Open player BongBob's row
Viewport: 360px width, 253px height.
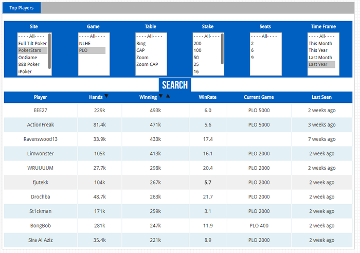[178, 226]
